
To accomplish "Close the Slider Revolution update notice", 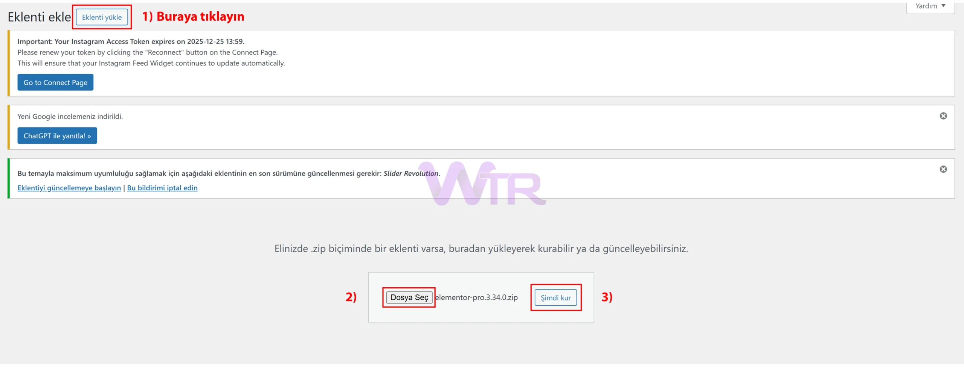I will point(943,169).
